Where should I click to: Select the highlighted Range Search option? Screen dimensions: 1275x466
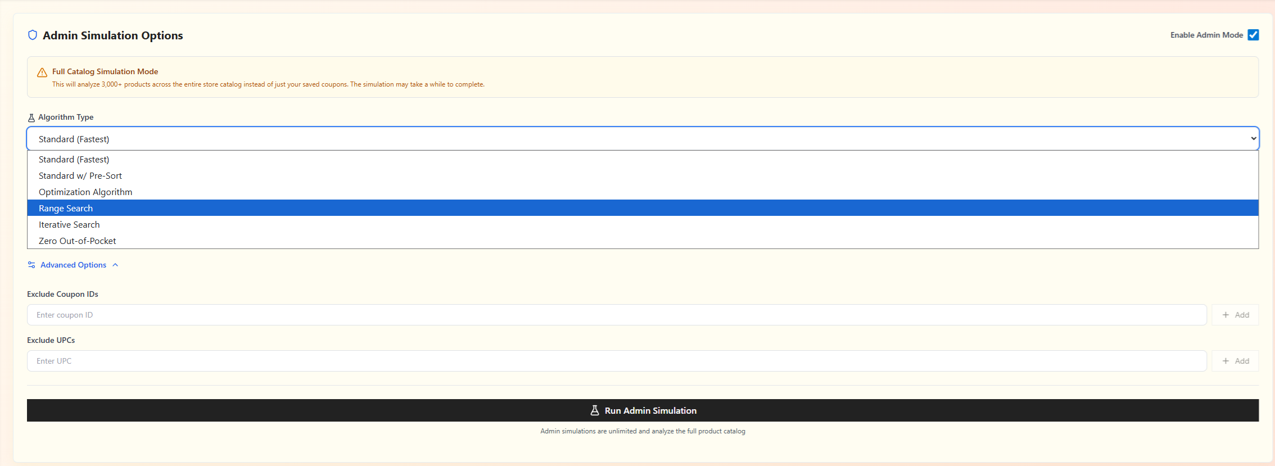[x=66, y=209]
